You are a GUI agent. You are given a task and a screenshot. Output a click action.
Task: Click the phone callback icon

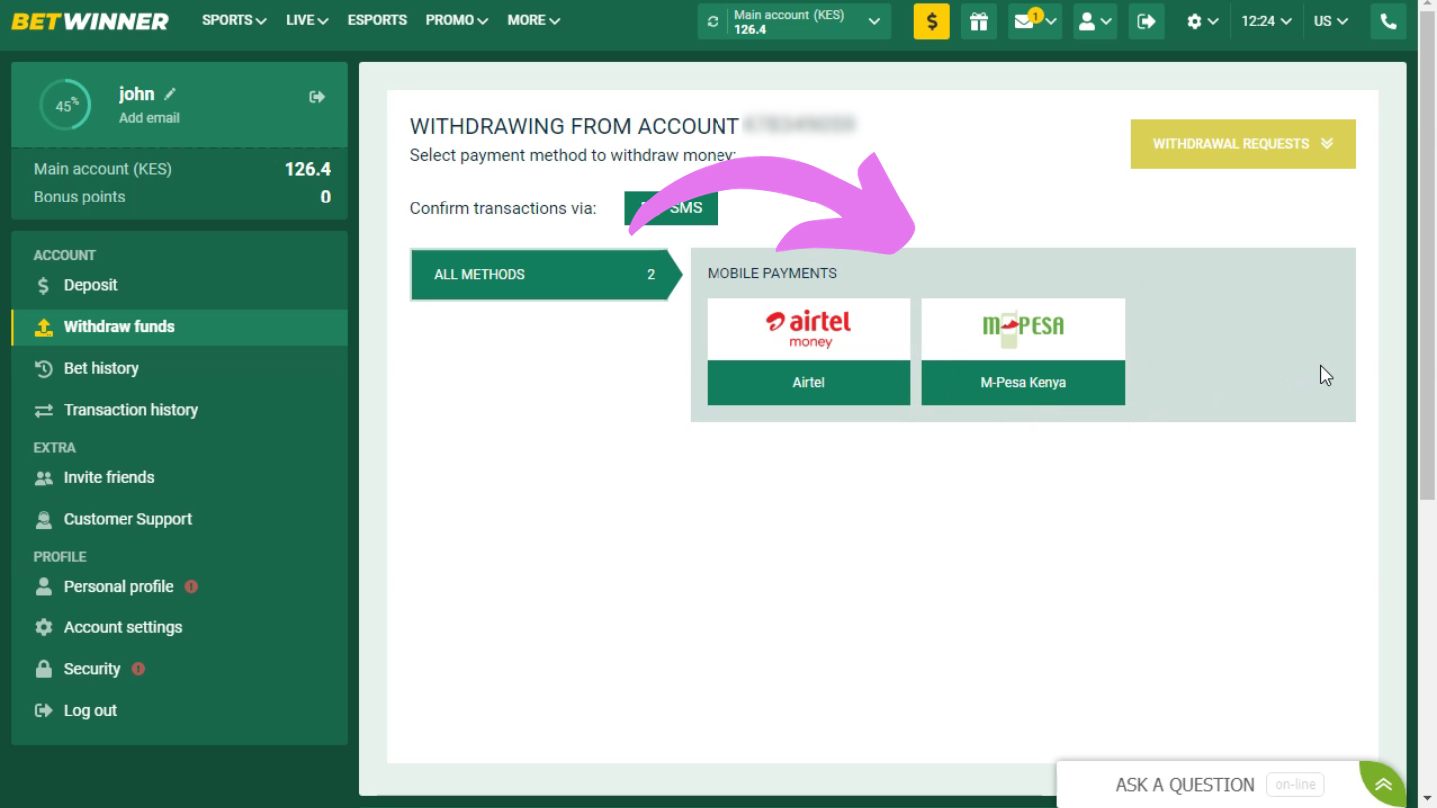(1388, 21)
